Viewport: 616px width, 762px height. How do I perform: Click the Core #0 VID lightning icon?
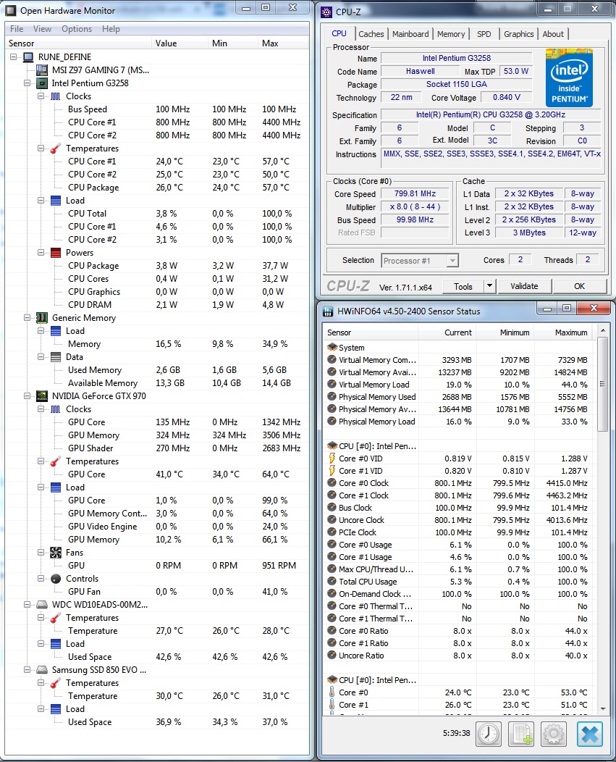(x=332, y=459)
